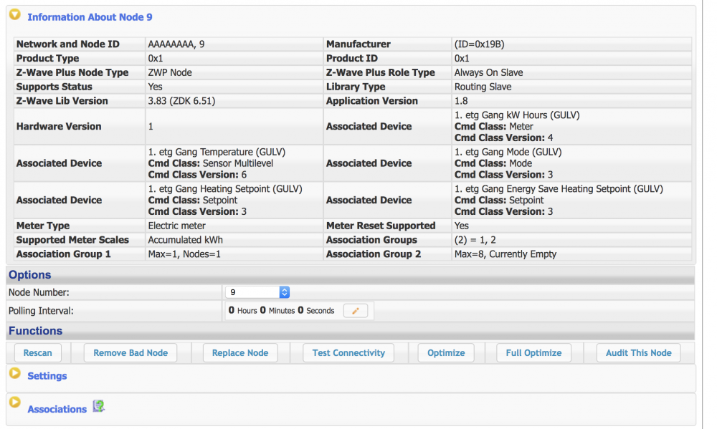Viewport: 717px width, 429px height.
Task: Click the Functions section header
Action: [x=35, y=331]
